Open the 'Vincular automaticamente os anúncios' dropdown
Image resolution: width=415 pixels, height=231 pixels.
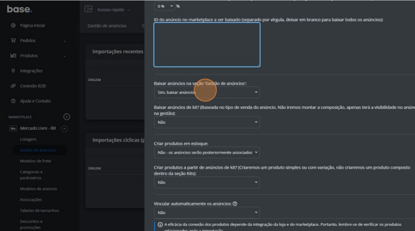point(207,212)
